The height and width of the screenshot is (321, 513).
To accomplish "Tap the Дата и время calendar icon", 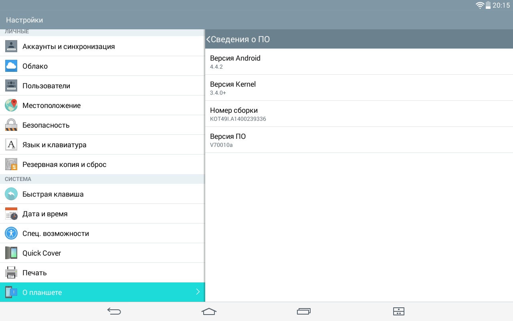I will 11,214.
